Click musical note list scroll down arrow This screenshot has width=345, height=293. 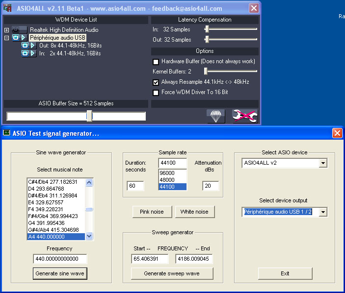tap(89, 236)
